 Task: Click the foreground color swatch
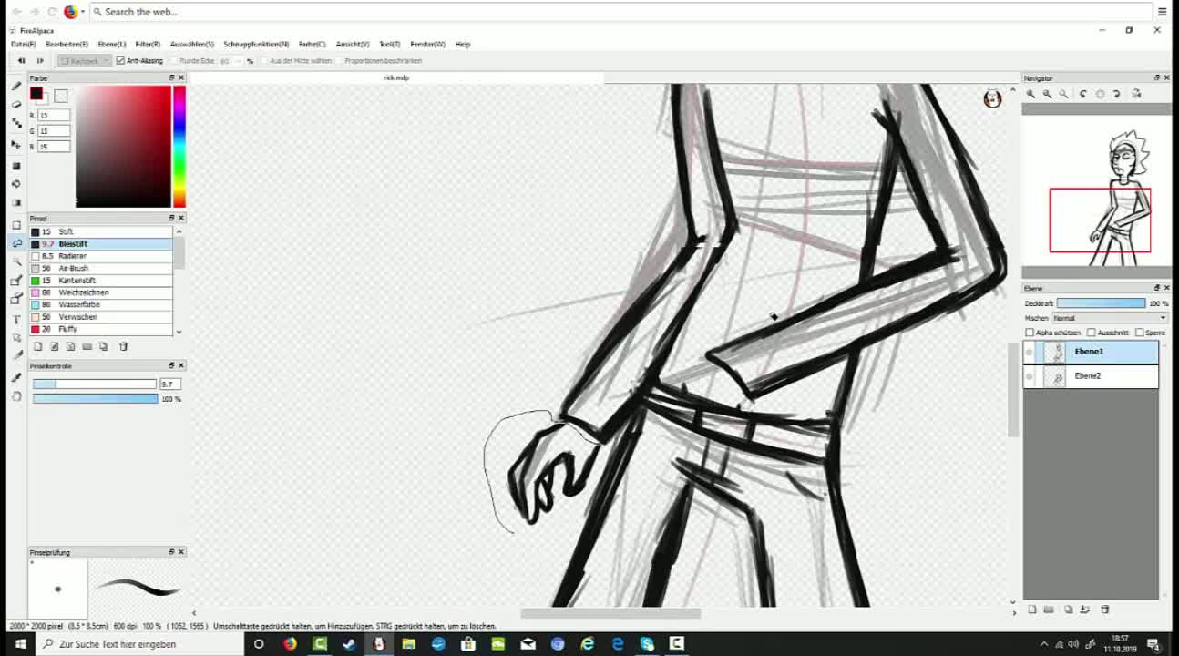[x=36, y=94]
